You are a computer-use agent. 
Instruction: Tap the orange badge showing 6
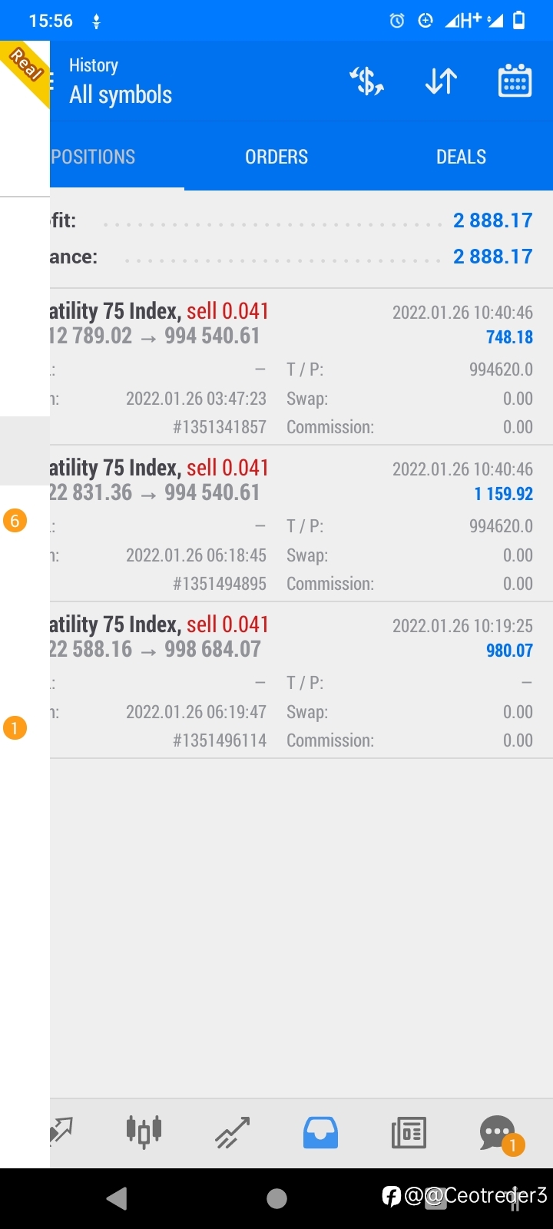15,521
